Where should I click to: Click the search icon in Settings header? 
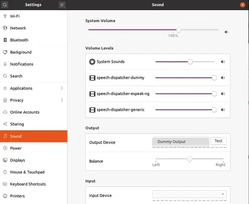pyautogui.click(x=5, y=5)
